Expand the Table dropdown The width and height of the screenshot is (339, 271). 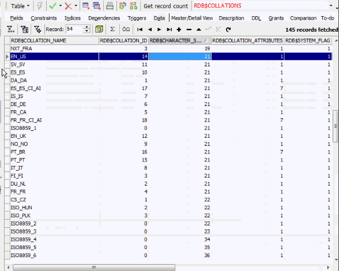point(20,6)
